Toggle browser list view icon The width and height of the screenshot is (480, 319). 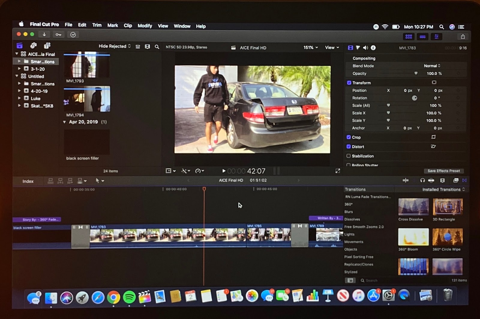coord(138,47)
